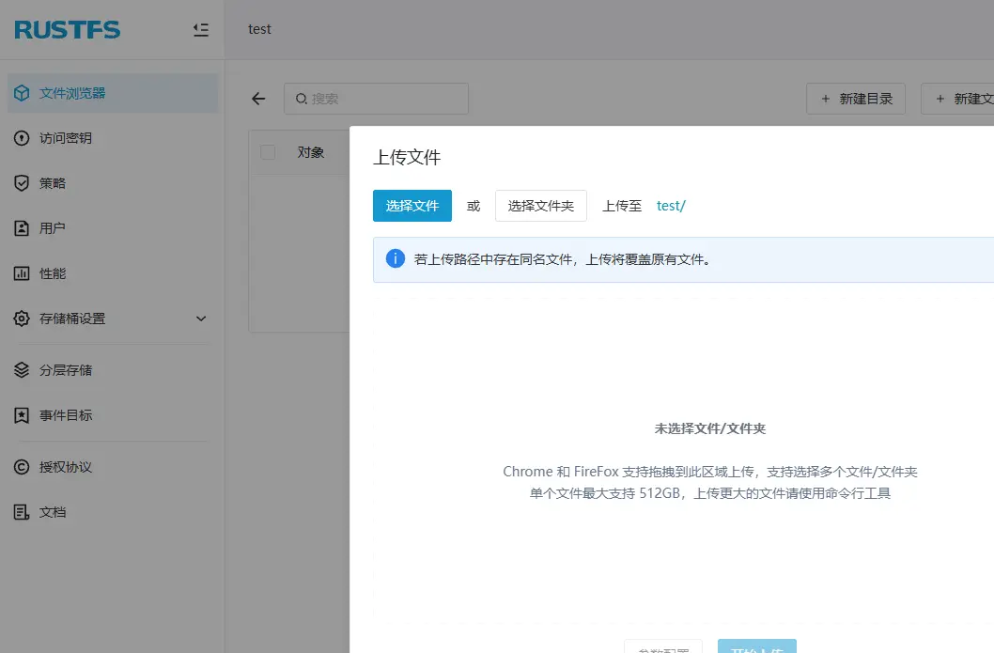Select 文件浏览器 file browser icon in sidebar
The image size is (994, 653).
(x=21, y=92)
